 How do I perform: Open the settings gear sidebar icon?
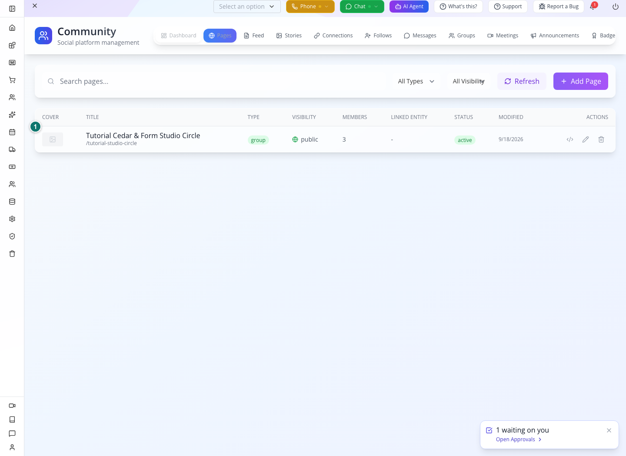tap(12, 219)
